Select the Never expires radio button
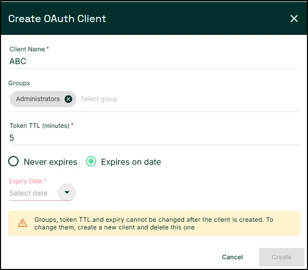This screenshot has width=308, height=270. point(13,161)
